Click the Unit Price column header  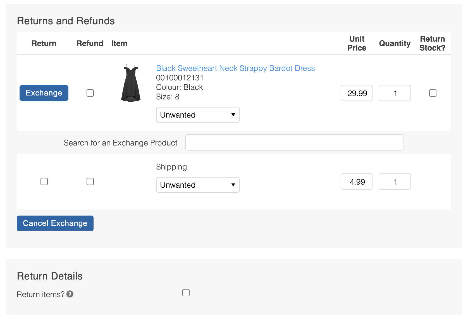357,43
